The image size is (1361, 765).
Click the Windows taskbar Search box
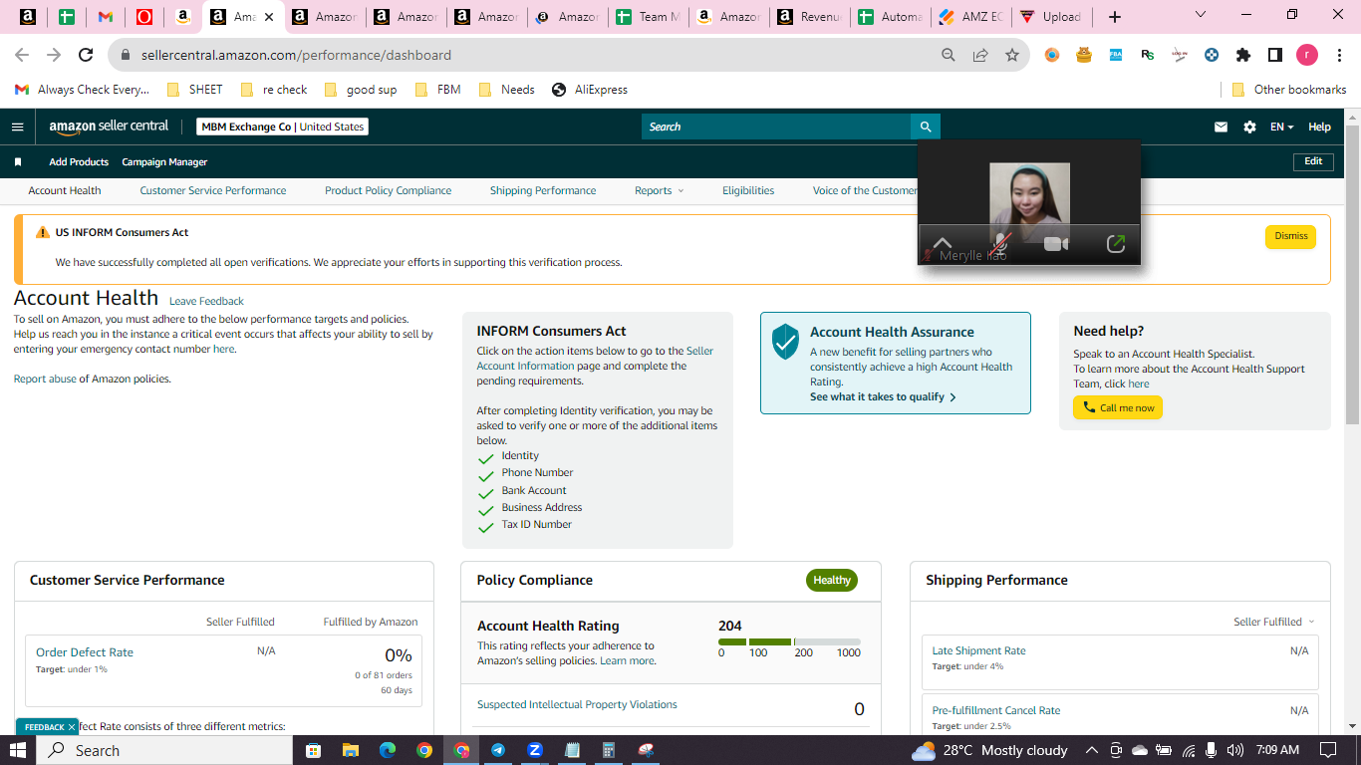pos(162,750)
